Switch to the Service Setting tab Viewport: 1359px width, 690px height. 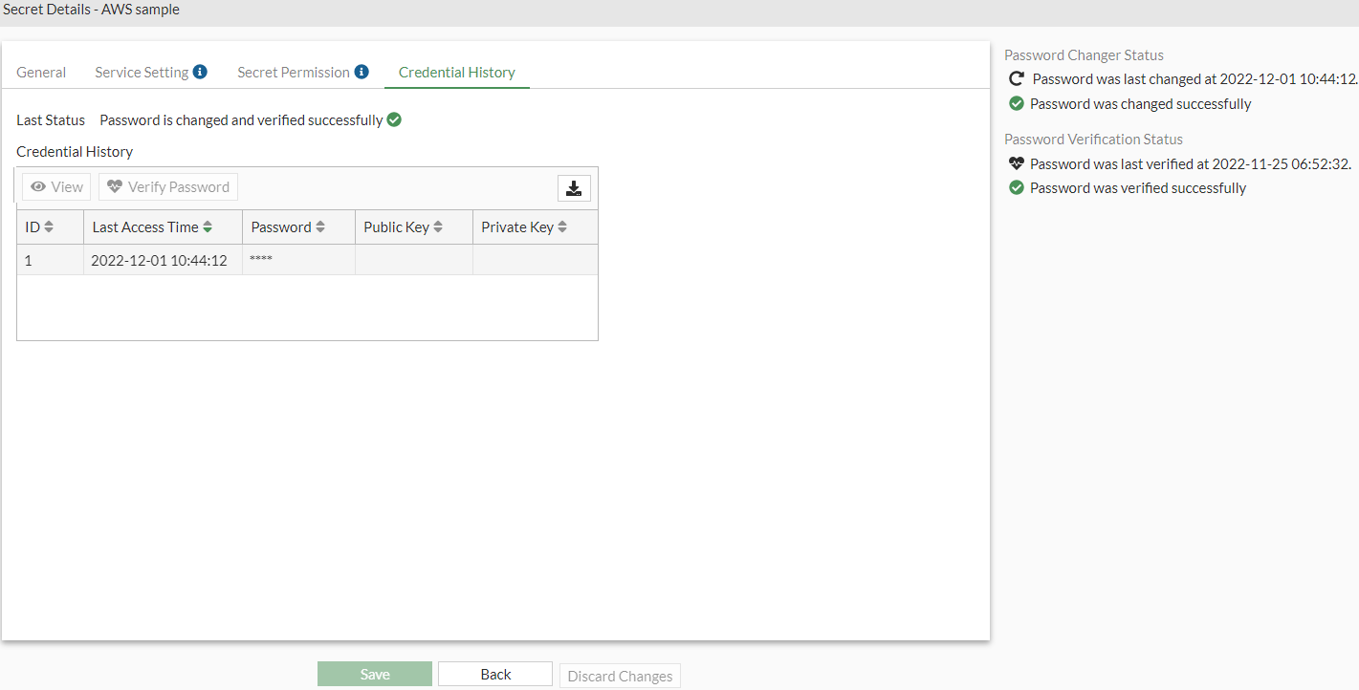(142, 73)
